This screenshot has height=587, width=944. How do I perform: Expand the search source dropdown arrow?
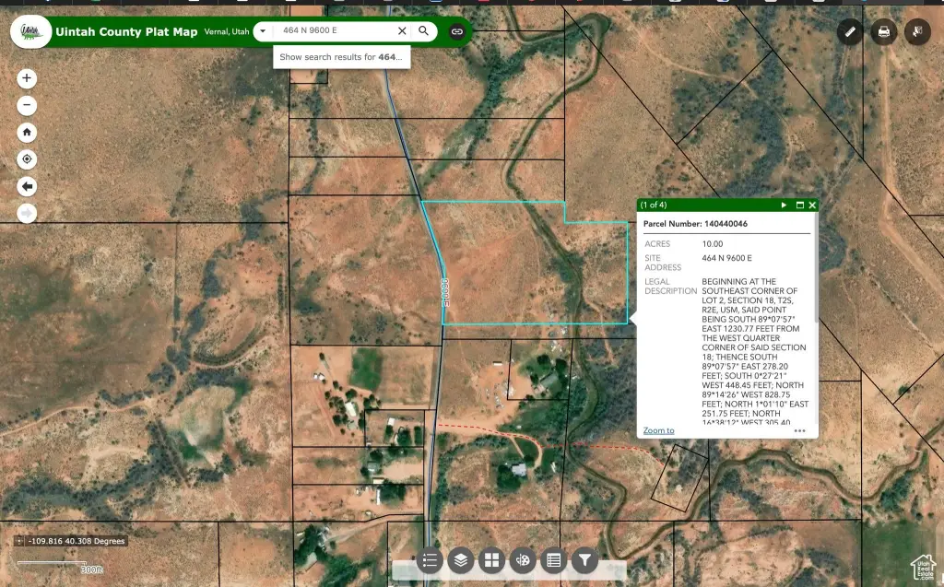[x=263, y=30]
